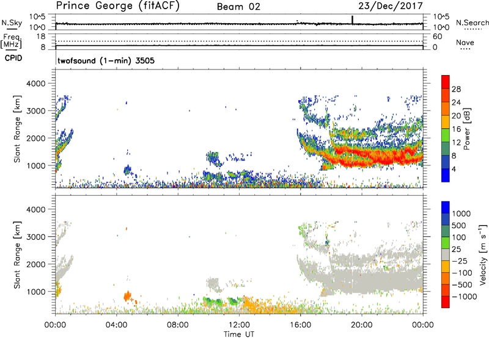Click the "4000" range tick on the velocity panel
Screen dimensions: 489x338
tap(36, 209)
